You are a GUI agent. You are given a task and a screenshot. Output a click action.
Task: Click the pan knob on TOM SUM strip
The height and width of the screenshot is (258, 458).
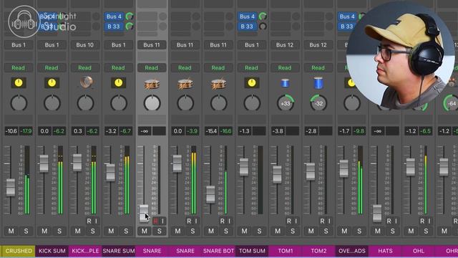click(x=252, y=103)
